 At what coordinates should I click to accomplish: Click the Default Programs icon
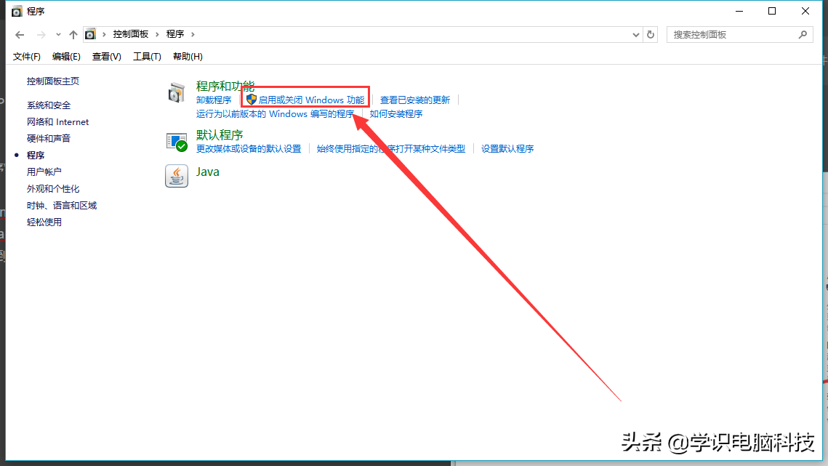[x=177, y=142]
